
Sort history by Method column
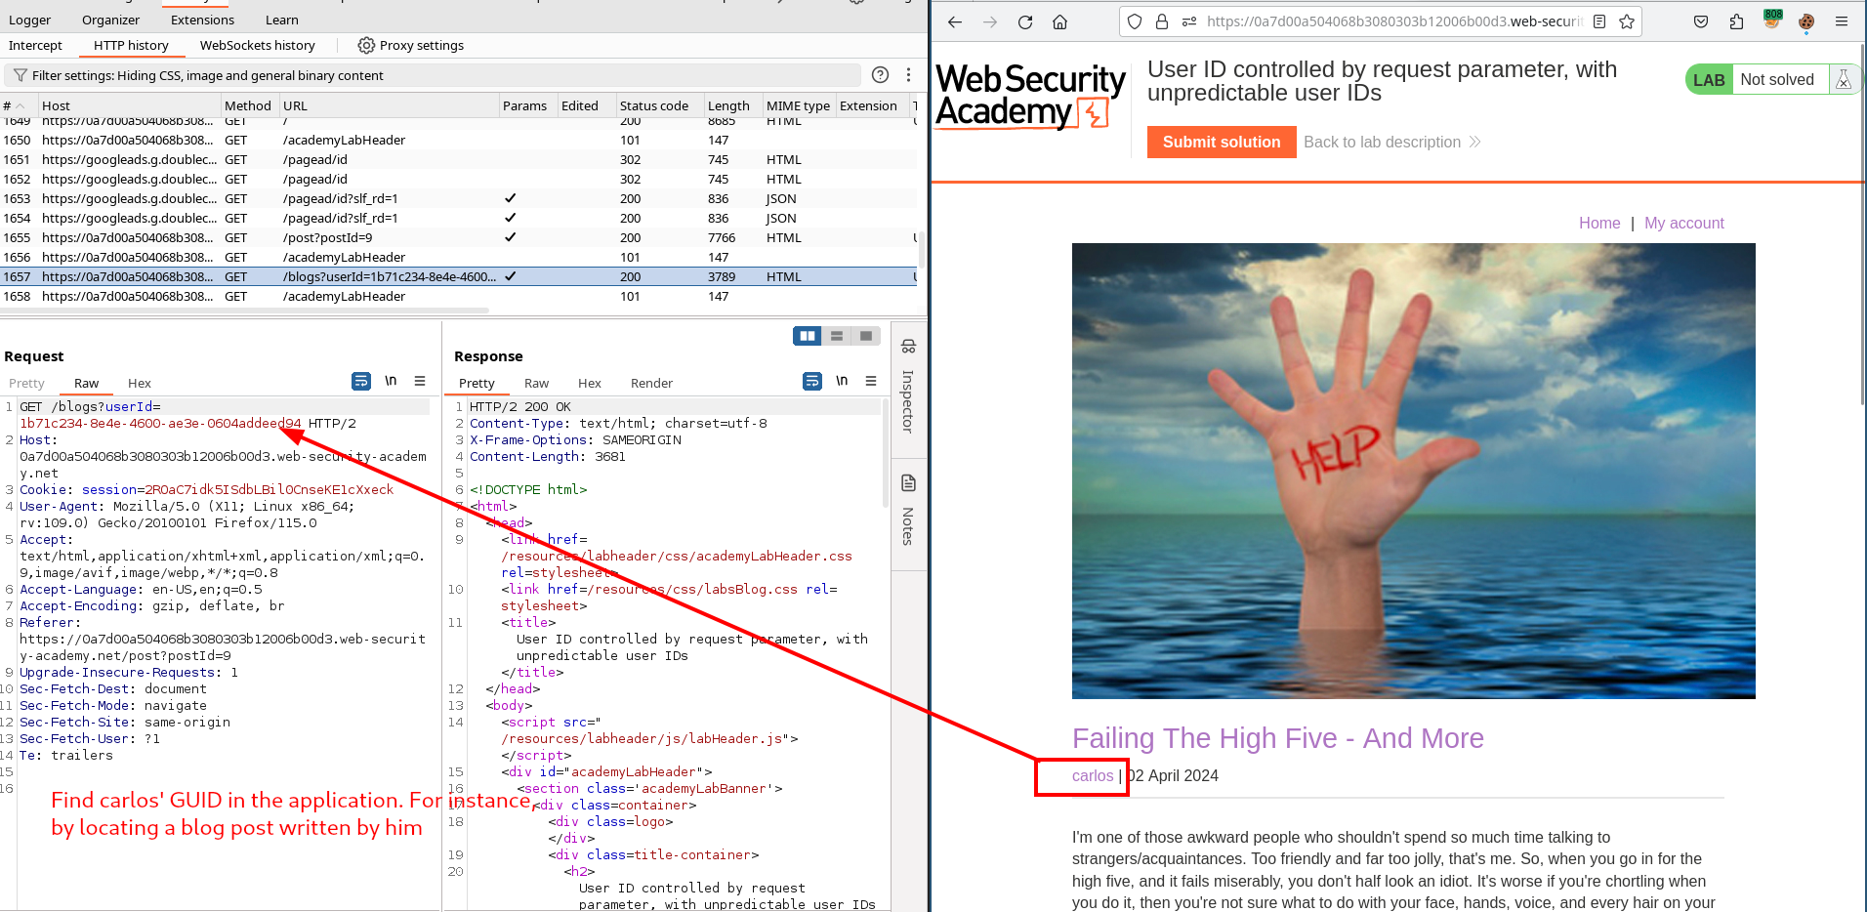(x=248, y=105)
